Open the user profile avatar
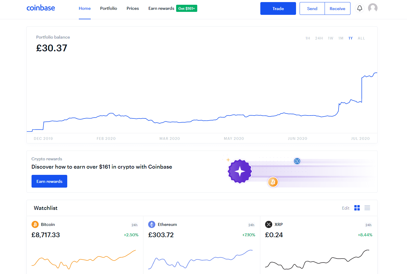The image size is (407, 274). click(x=373, y=8)
